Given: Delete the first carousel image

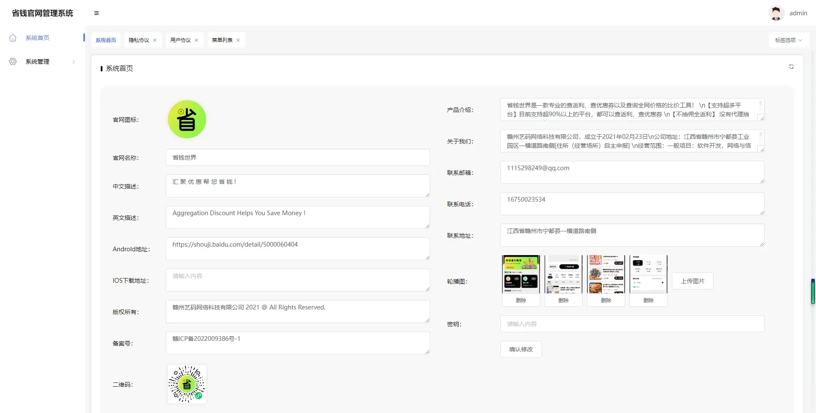Looking at the screenshot, I should click(x=521, y=301).
